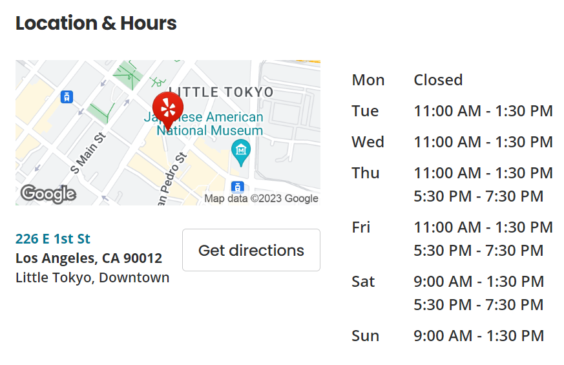Open the 226 E 1st St address link
The height and width of the screenshot is (365, 564).
pos(53,239)
